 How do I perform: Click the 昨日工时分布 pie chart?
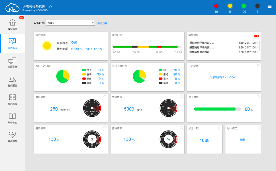coord(63,76)
